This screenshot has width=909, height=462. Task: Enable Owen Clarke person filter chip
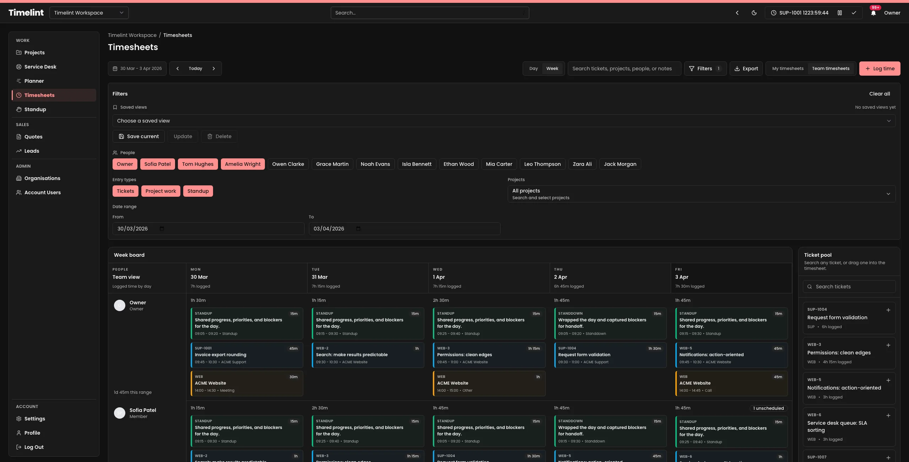tap(288, 164)
